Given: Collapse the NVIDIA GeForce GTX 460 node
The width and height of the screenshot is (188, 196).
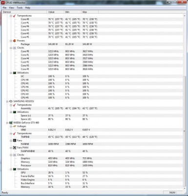Looking at the screenshot, I should (7, 123).
